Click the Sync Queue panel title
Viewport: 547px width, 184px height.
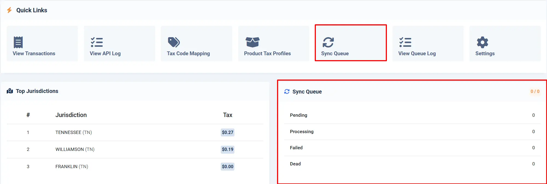coord(307,92)
